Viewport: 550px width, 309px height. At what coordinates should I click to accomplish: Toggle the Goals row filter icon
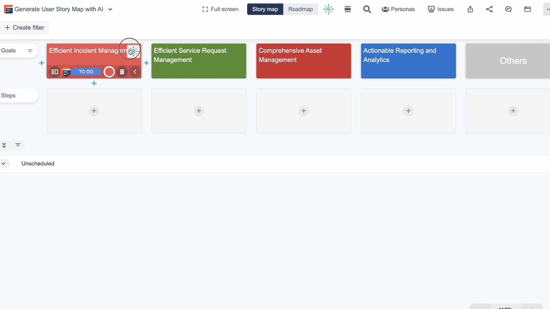click(30, 51)
